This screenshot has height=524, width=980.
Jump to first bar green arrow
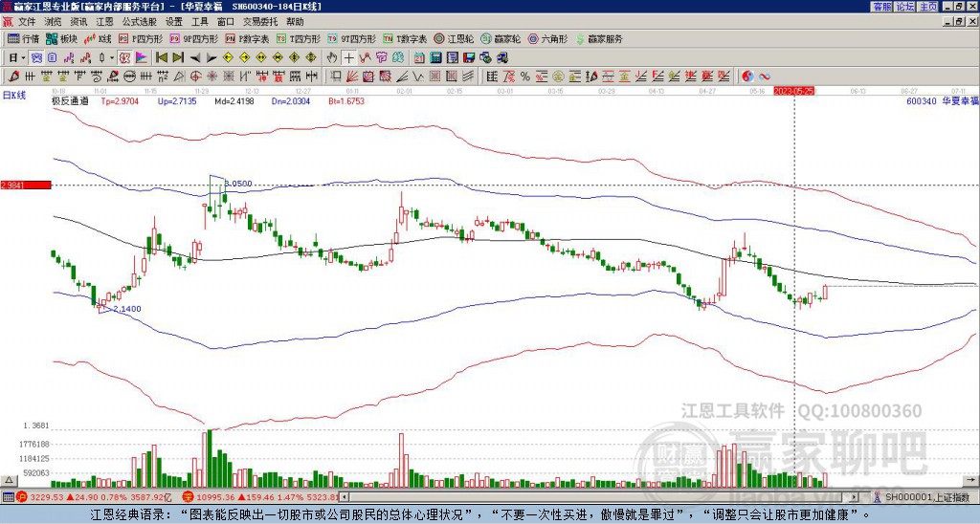coord(161,57)
